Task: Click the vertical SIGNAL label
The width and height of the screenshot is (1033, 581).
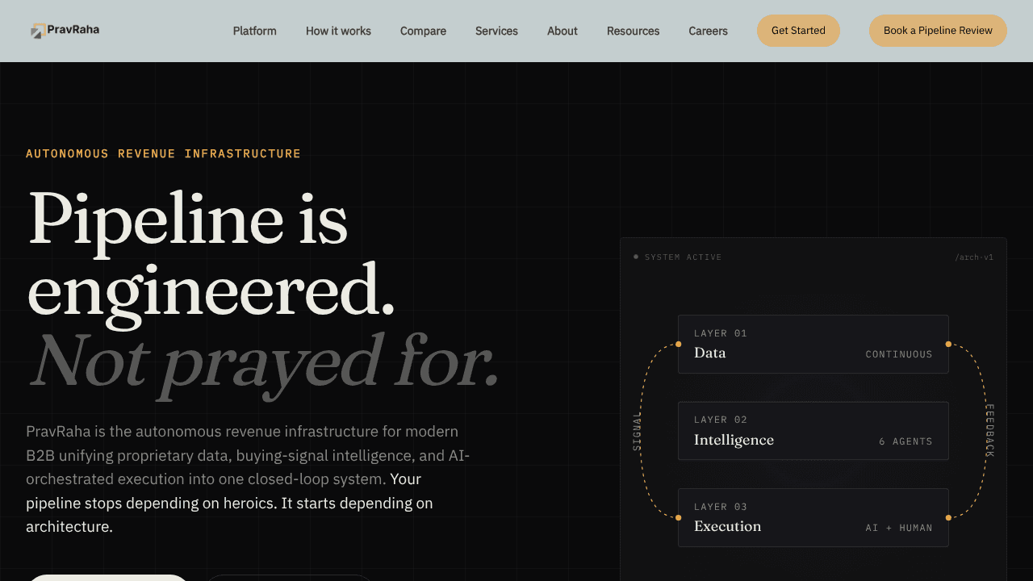Action: tap(637, 431)
